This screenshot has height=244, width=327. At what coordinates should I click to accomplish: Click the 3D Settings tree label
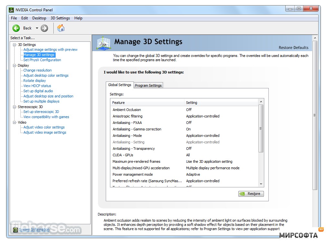(27, 45)
